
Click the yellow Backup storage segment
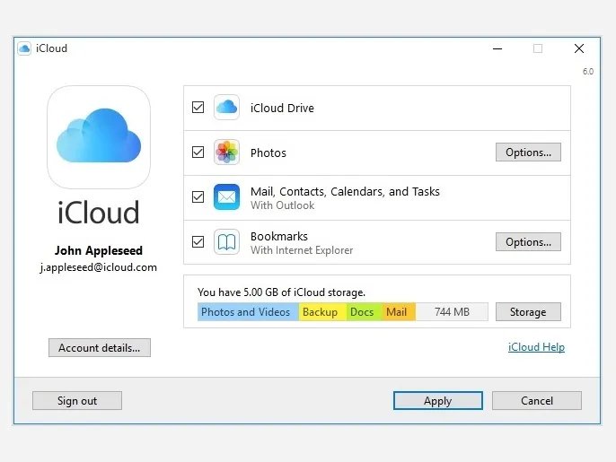coord(322,311)
